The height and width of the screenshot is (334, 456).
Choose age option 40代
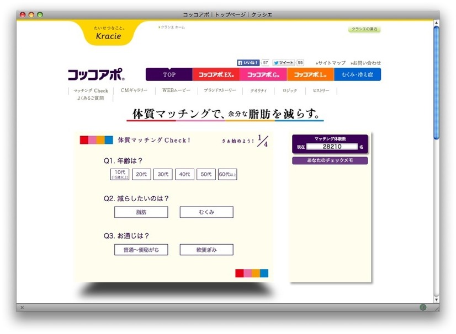tap(185, 174)
